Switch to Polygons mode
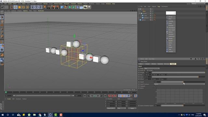This screenshot has width=208, height=117. point(2,37)
